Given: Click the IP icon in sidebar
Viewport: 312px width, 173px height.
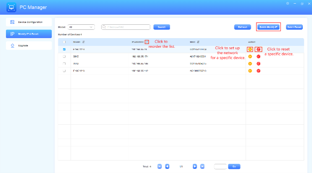Looking at the screenshot, I should (x=12, y=34).
